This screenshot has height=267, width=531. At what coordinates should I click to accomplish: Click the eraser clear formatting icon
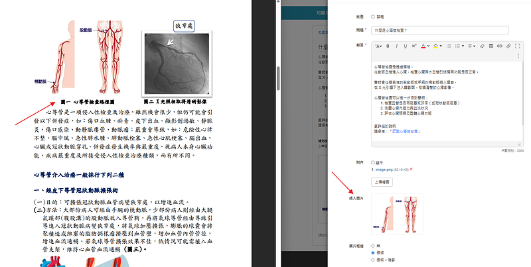tap(482, 46)
